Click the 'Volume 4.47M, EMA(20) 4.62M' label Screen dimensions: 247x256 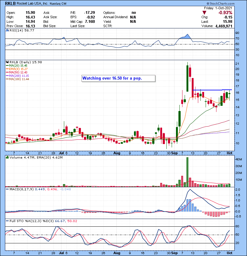[36, 157]
